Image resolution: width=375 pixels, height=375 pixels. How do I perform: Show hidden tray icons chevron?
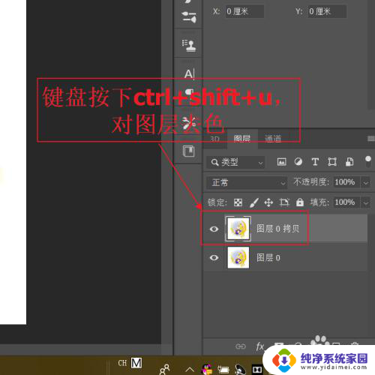click(190, 369)
